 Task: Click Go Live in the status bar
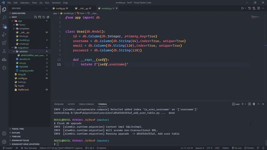coord(237,148)
